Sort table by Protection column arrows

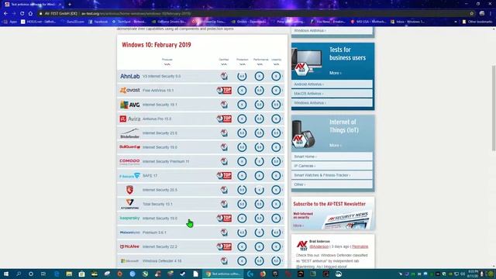pyautogui.click(x=243, y=64)
